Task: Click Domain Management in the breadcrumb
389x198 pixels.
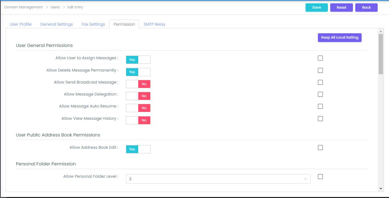Action: point(24,7)
